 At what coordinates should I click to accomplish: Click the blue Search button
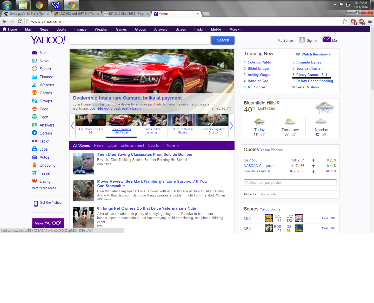pos(223,40)
